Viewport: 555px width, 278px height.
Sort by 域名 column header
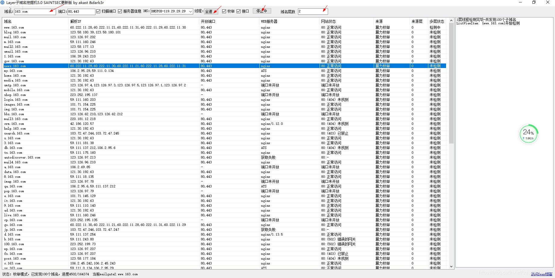(36, 21)
